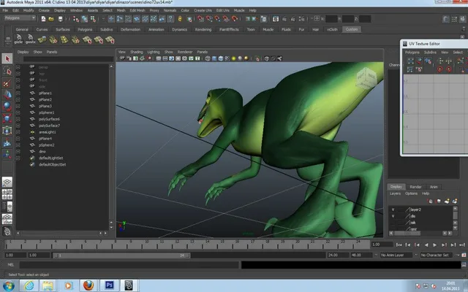Toggle auto keyframe button at bottom right
Image resolution: width=468 pixels, height=292 pixels.
464,255
